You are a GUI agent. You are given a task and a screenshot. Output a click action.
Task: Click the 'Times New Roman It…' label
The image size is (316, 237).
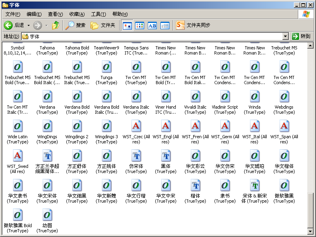(x=254, y=51)
